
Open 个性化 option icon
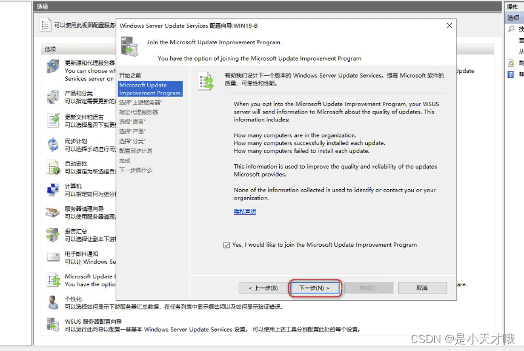coord(53,303)
